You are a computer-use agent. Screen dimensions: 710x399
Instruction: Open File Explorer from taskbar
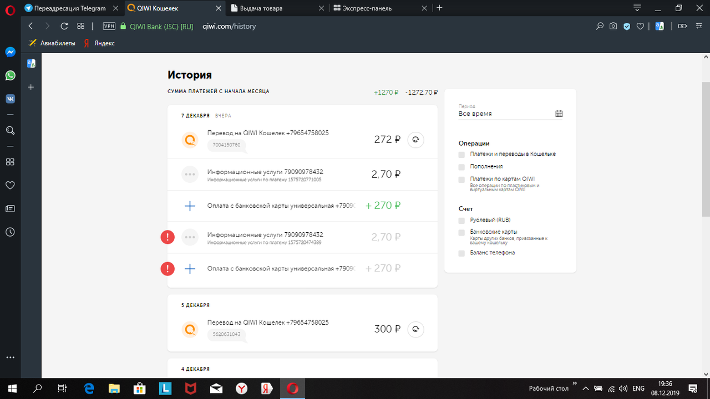tap(114, 388)
